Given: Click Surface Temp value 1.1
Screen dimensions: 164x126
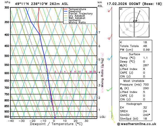Looking at the screenshot, I should click(145, 58).
